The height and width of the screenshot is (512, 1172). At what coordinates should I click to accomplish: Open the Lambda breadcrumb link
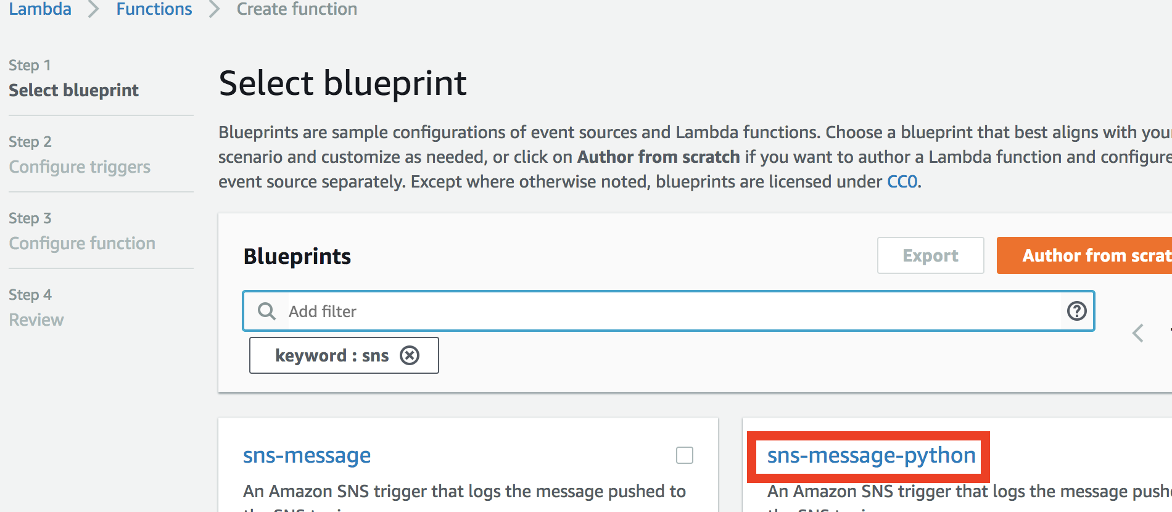(x=40, y=9)
